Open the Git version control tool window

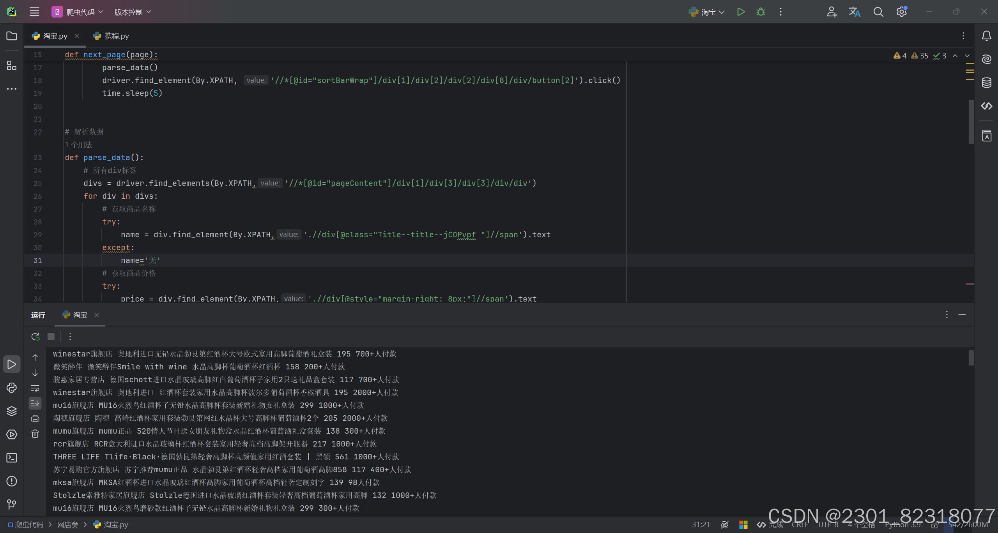(12, 505)
